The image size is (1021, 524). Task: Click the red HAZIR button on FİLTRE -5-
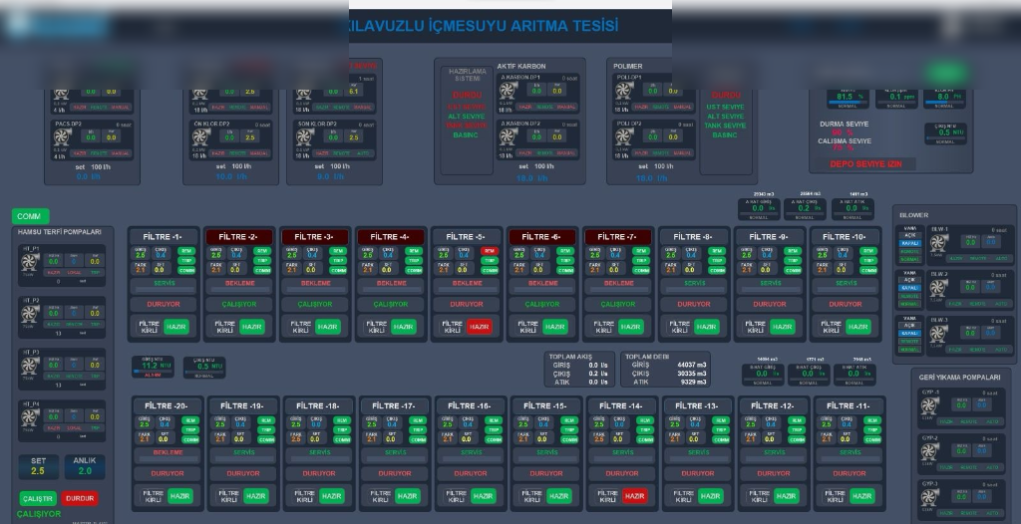[480, 327]
